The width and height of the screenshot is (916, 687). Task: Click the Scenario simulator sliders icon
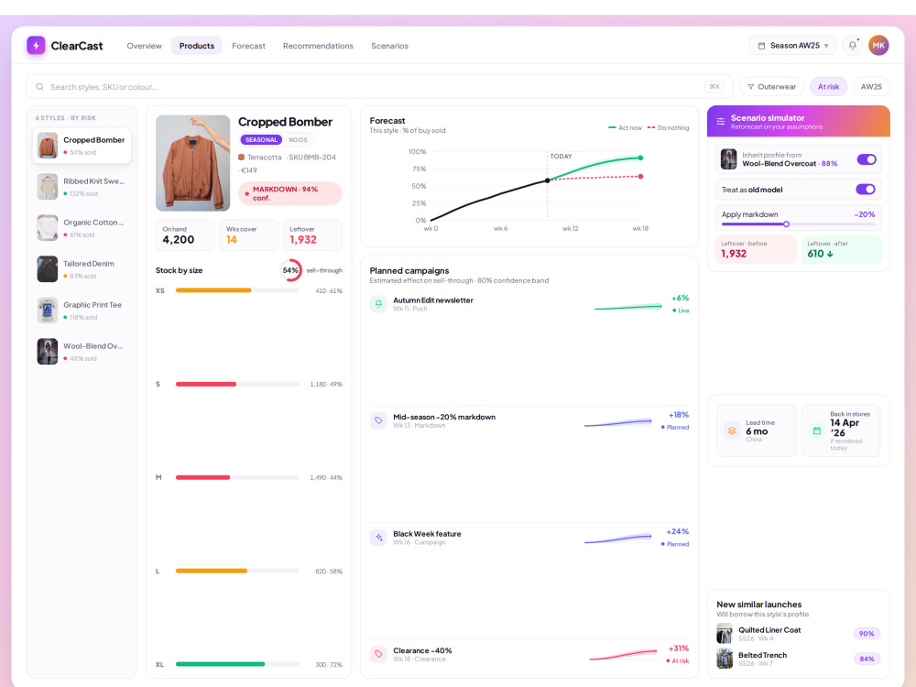[x=721, y=122]
